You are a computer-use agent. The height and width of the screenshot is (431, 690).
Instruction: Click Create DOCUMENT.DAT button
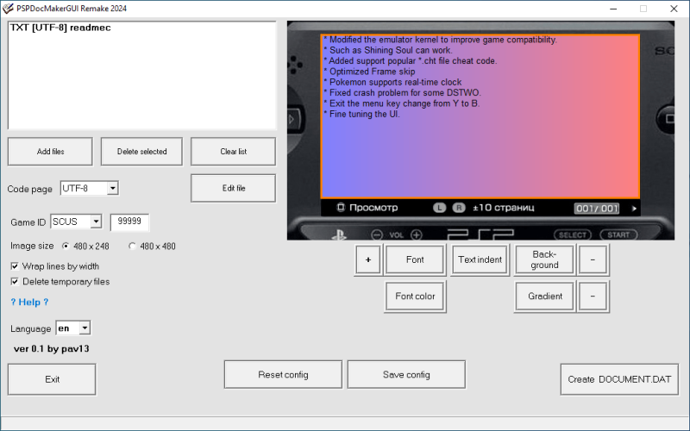pos(619,379)
